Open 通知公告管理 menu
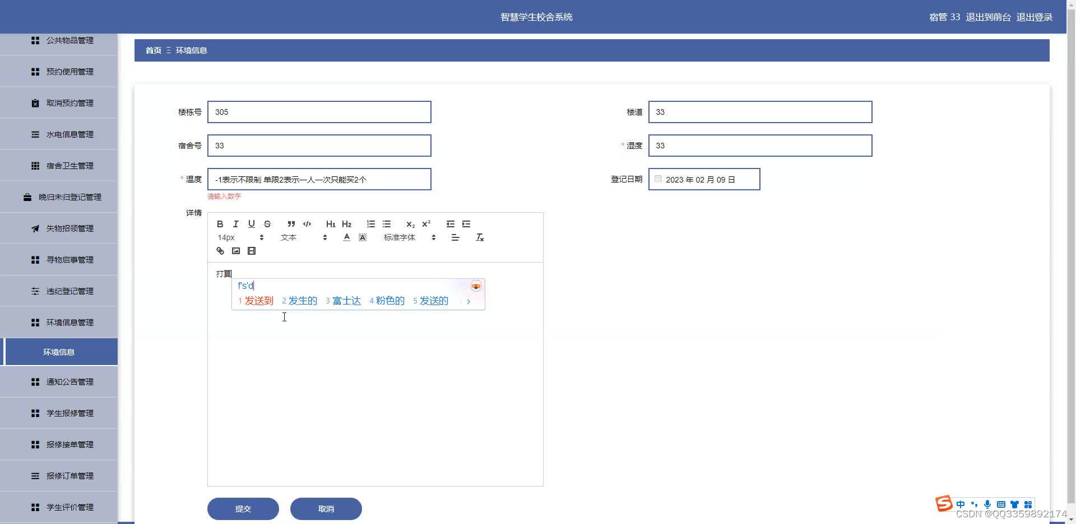This screenshot has height=524, width=1076. [59, 382]
